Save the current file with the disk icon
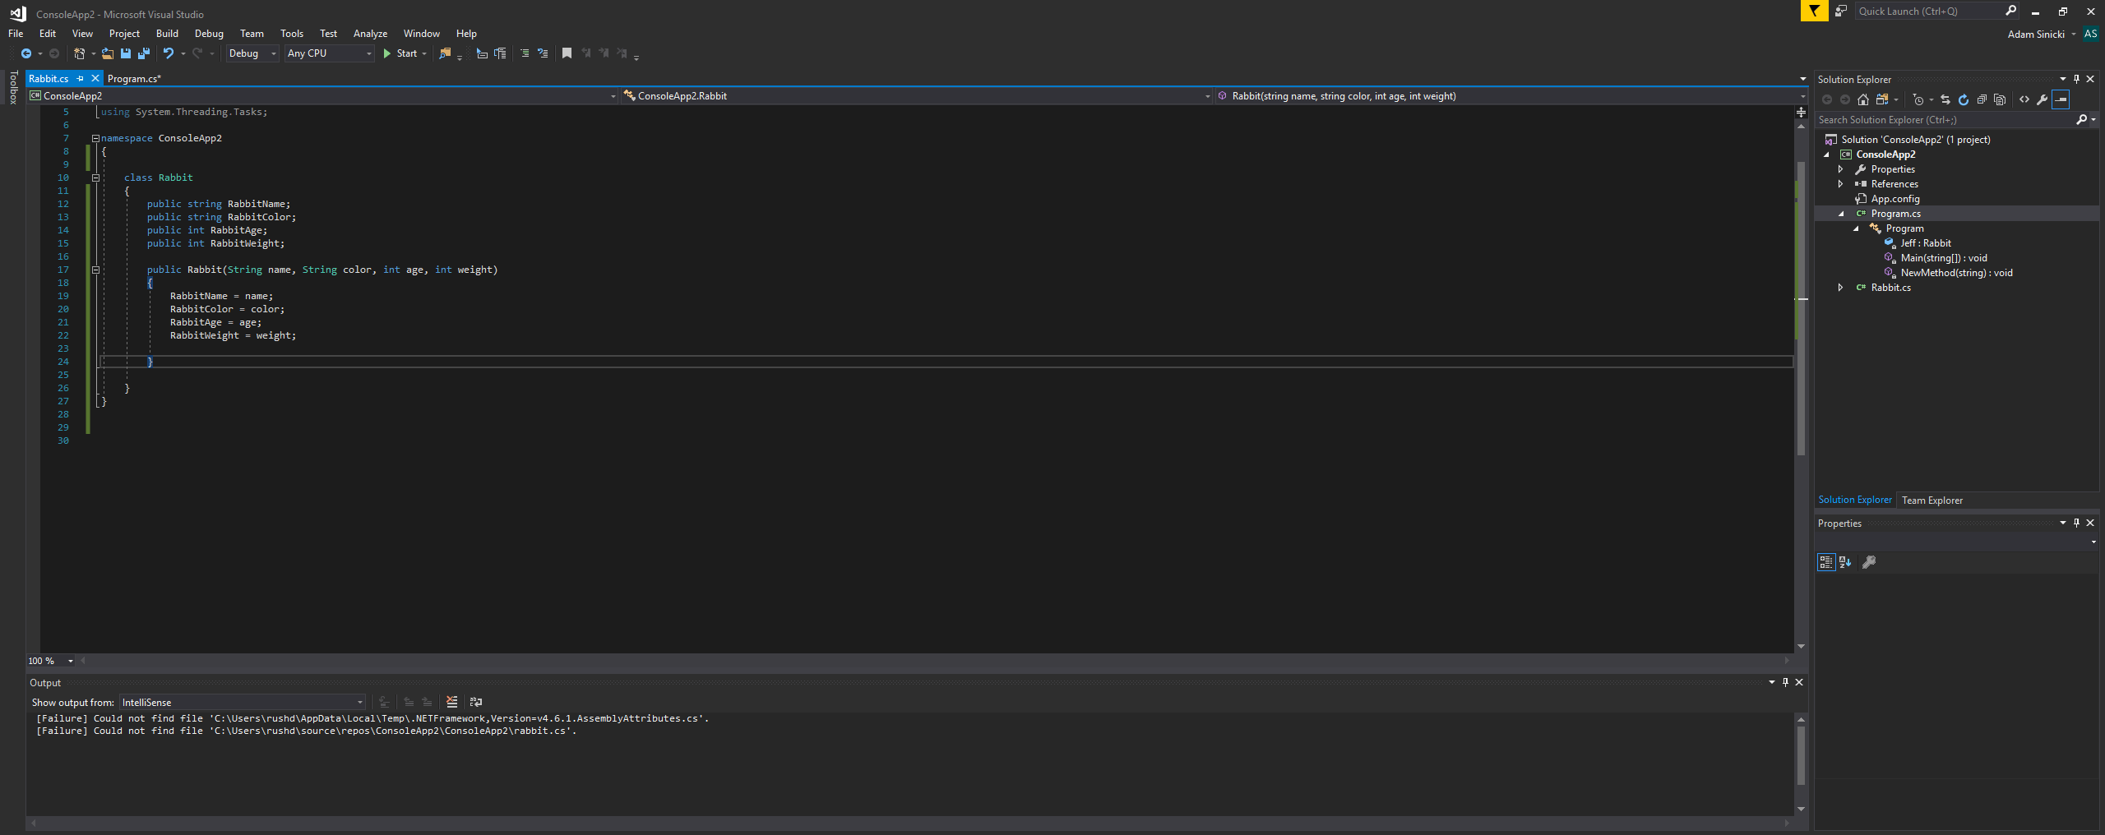This screenshot has height=835, width=2105. click(126, 53)
